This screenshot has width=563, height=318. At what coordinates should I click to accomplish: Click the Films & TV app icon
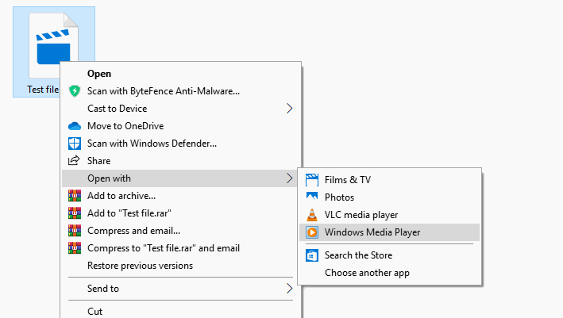point(312,180)
